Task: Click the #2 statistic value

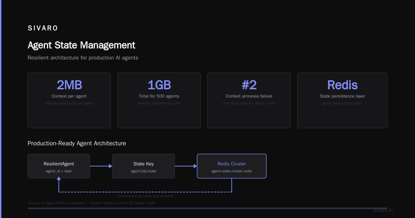Action: click(249, 85)
